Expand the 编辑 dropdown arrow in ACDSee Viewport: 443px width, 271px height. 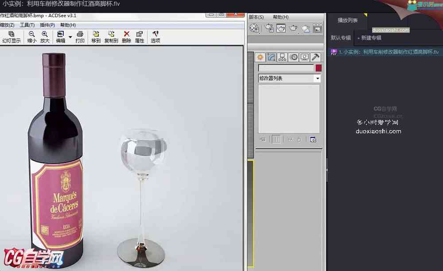[x=70, y=37]
